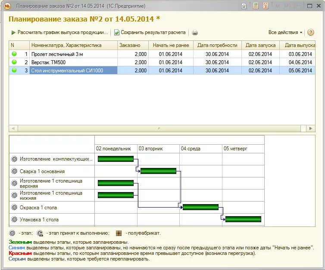Image resolution: width=325 pixels, height=270 pixels.
Task: Click green status dot for Верстак ТМ500
Action: (x=14, y=62)
